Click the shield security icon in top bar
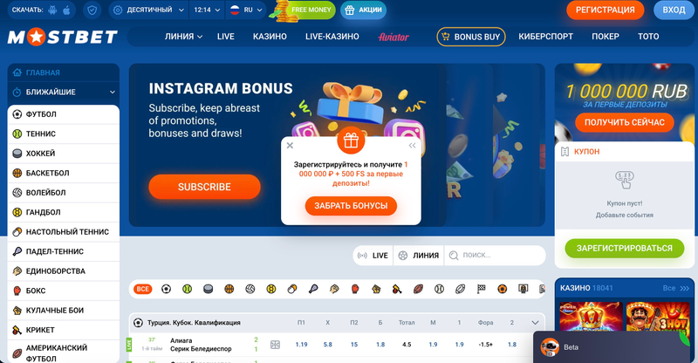698x363 pixels. [x=92, y=10]
